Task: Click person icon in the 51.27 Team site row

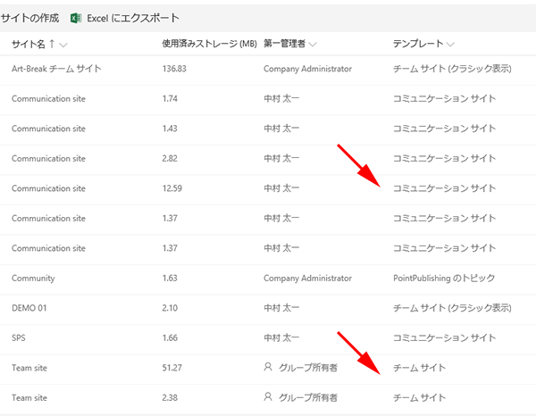Action: pos(268,367)
